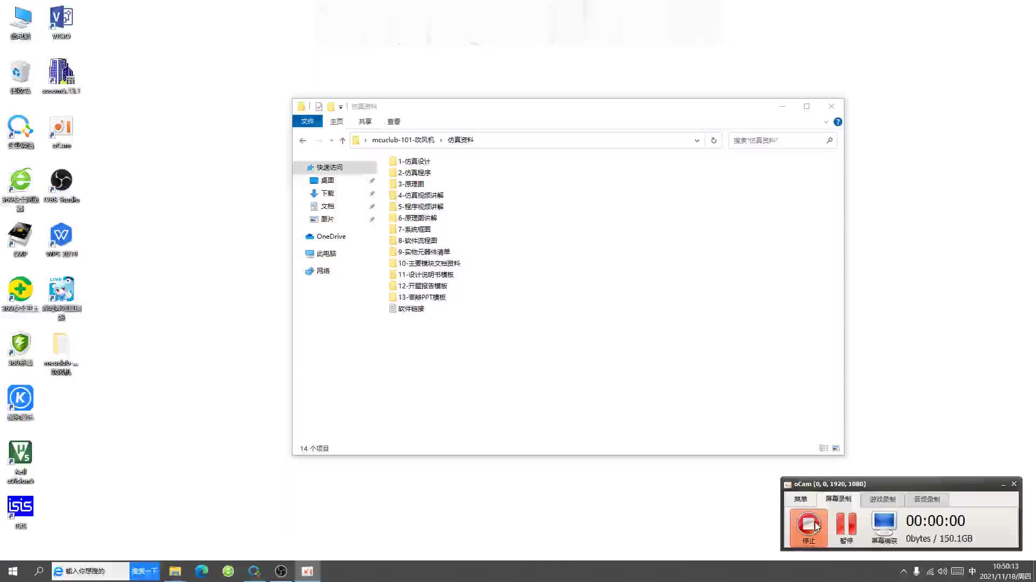Click the search 仿真资料 input box
1036x582 pixels.
click(782, 141)
